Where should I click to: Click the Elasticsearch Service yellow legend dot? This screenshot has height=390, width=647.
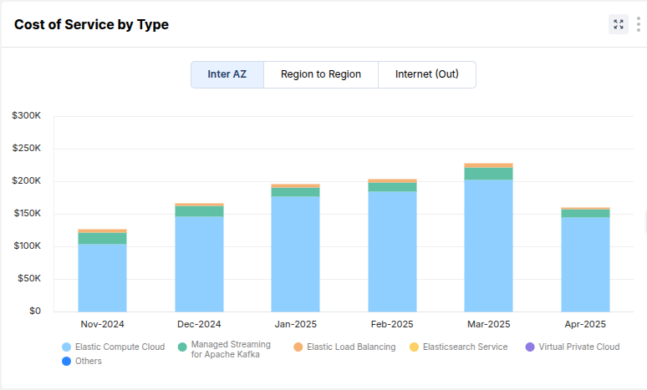[x=414, y=347]
